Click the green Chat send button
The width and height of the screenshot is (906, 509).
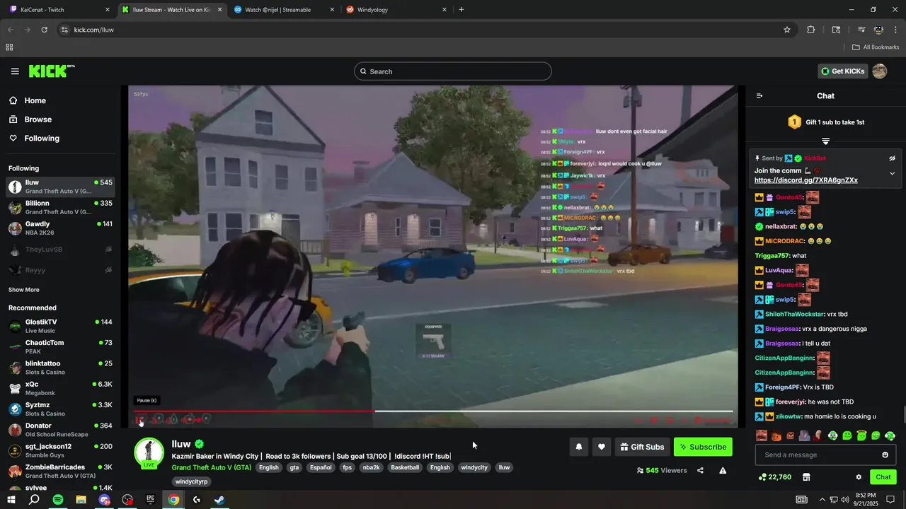pyautogui.click(x=883, y=477)
